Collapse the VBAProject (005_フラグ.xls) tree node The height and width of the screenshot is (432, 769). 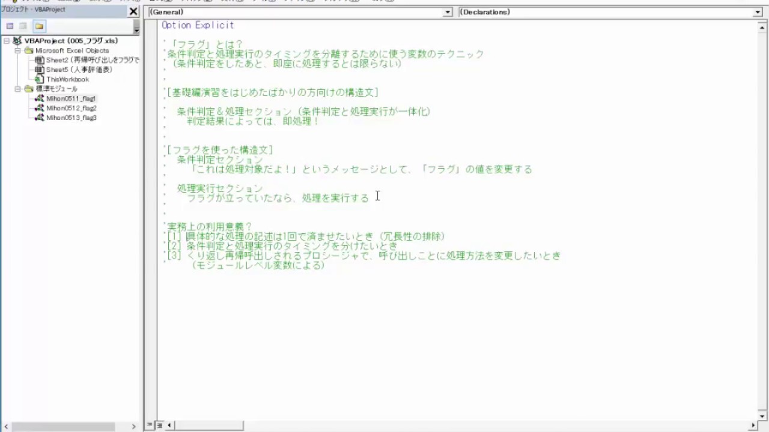click(x=7, y=41)
